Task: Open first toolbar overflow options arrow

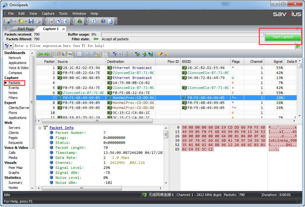Action: (44, 23)
